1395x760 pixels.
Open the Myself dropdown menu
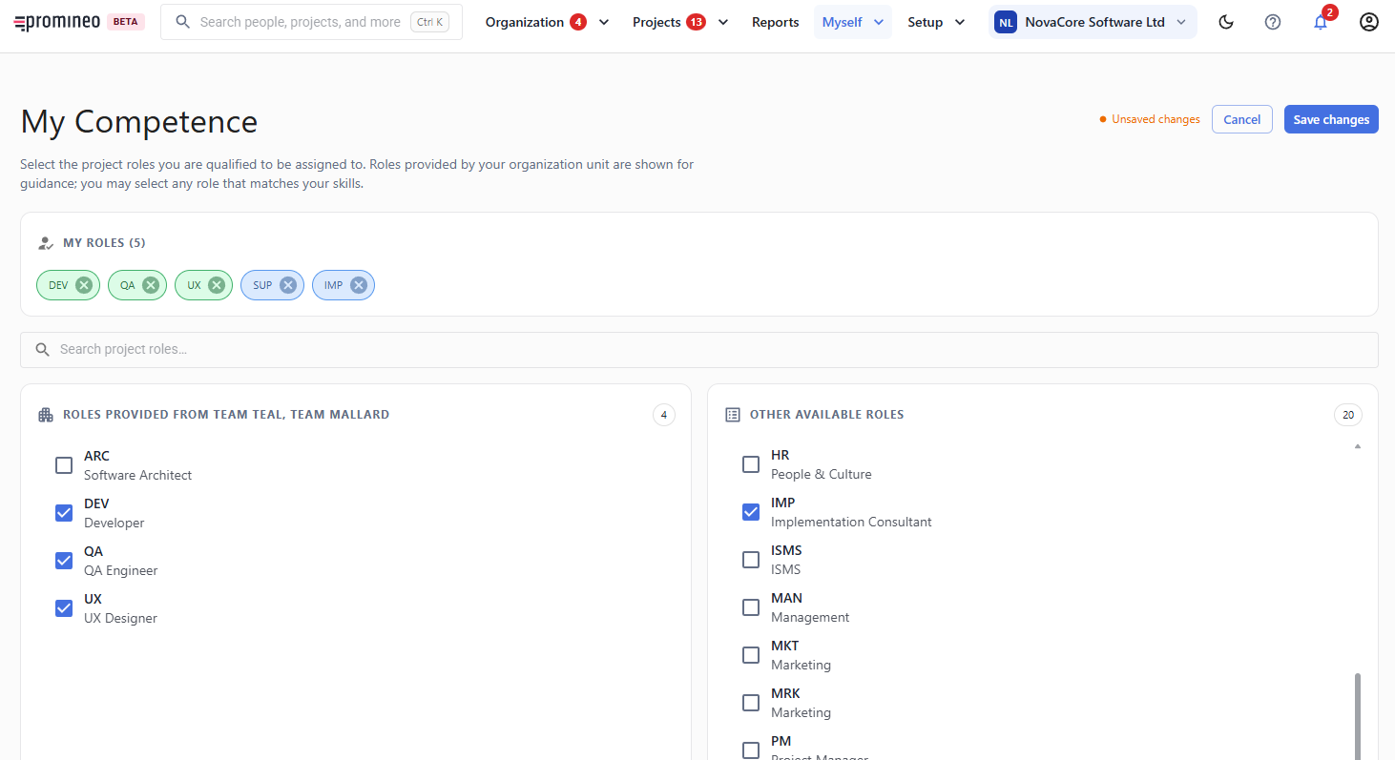point(853,22)
